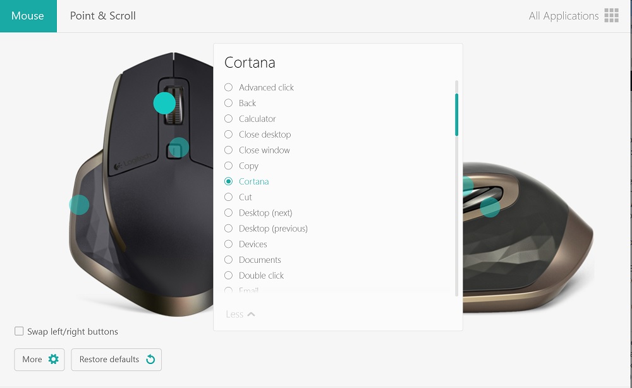Switch to the Mouse tab
This screenshot has height=388, width=632.
point(28,16)
